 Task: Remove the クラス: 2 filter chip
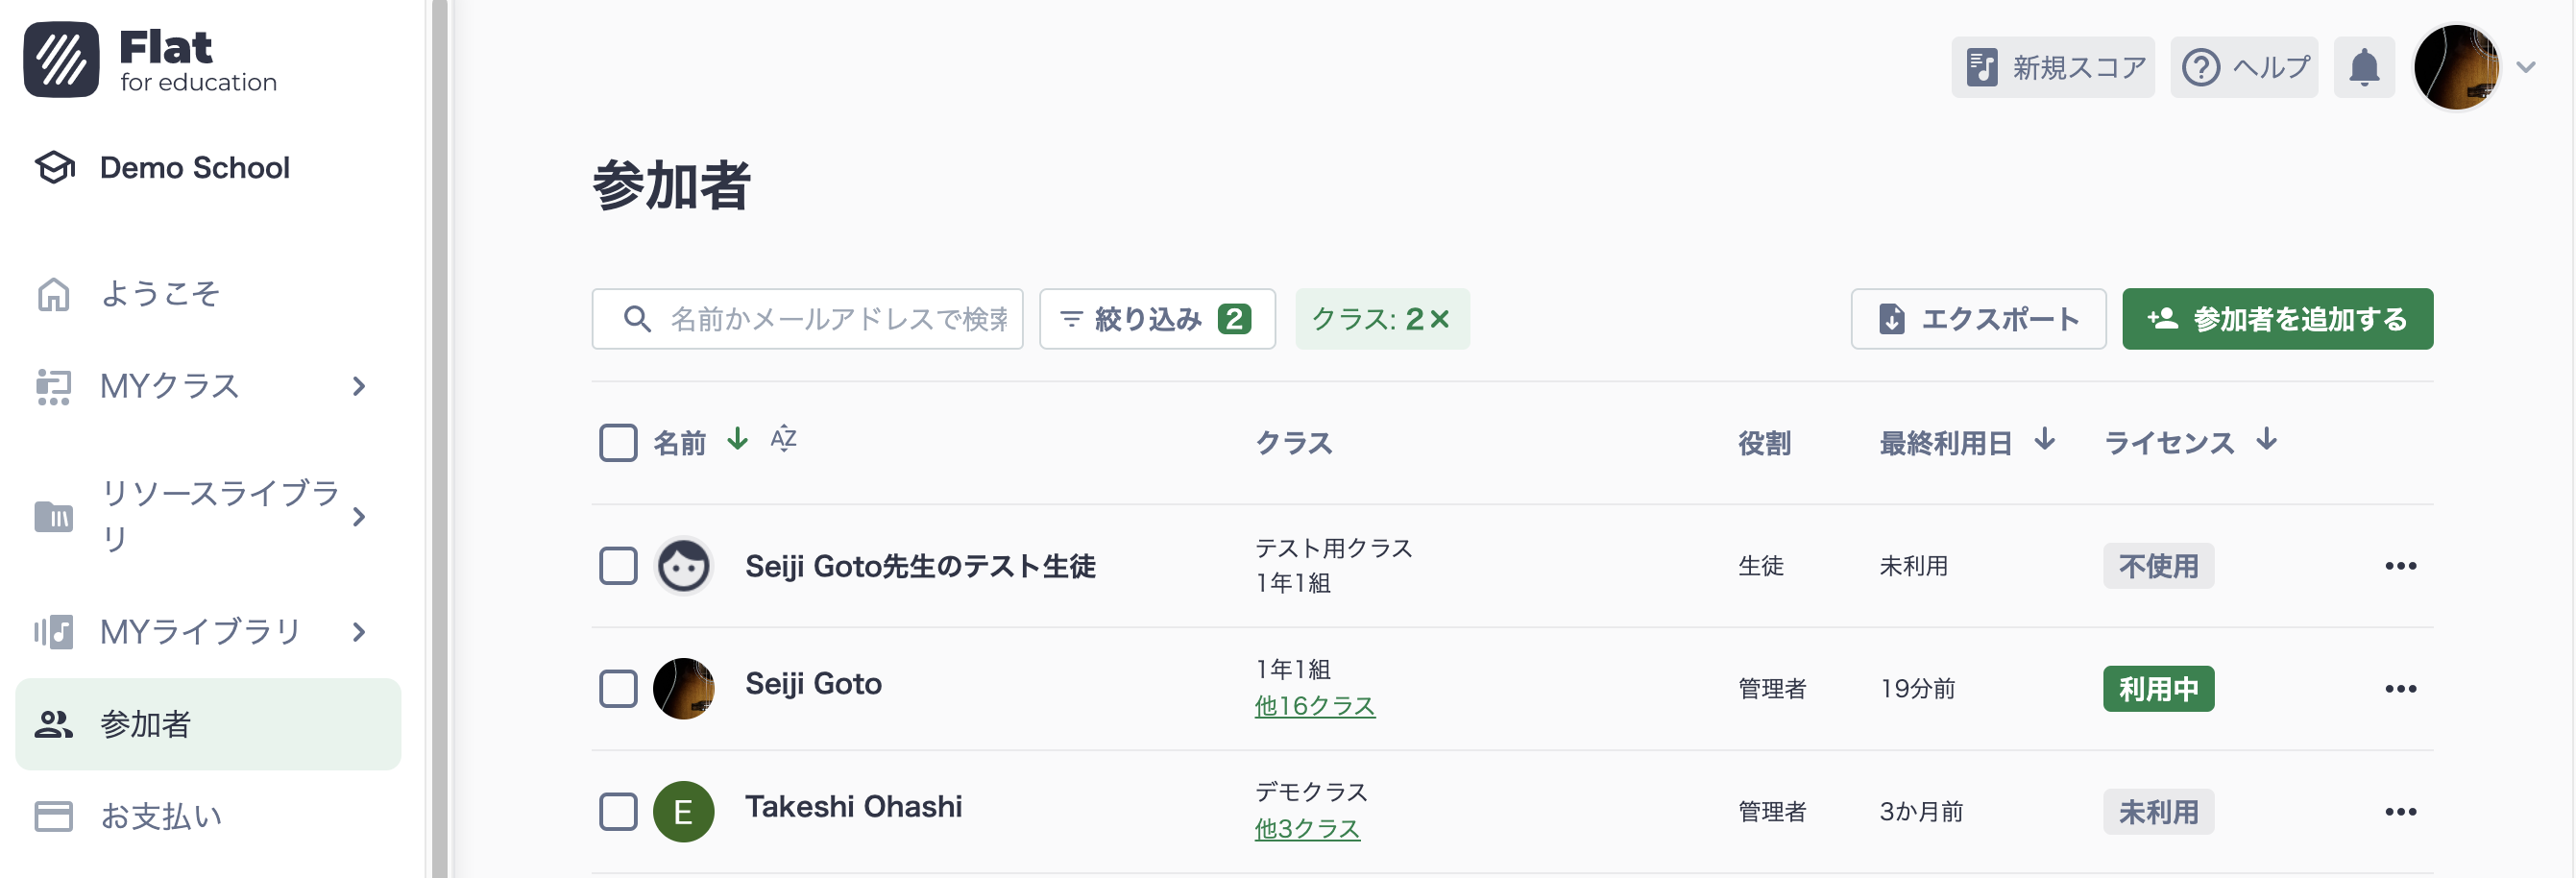click(x=1440, y=319)
